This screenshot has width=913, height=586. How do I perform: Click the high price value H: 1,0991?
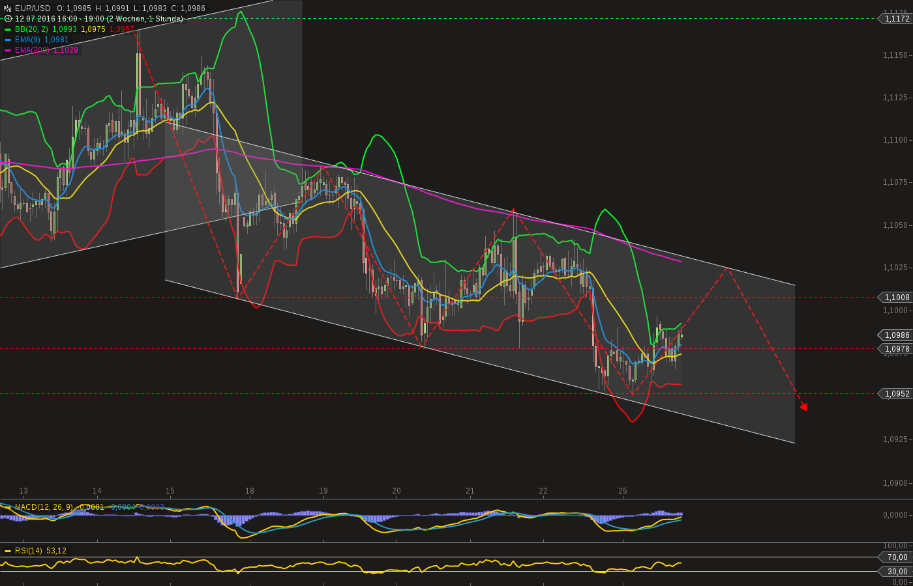(112, 8)
